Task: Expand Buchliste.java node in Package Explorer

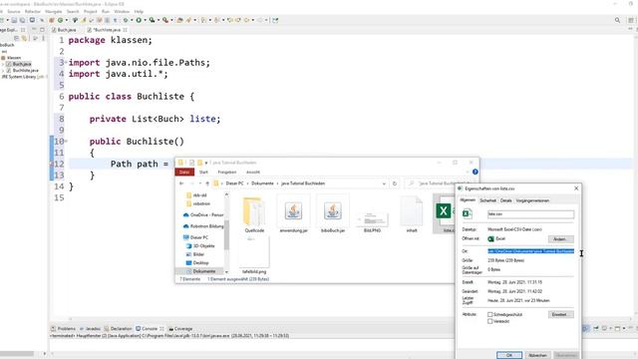Action: tap(3, 71)
